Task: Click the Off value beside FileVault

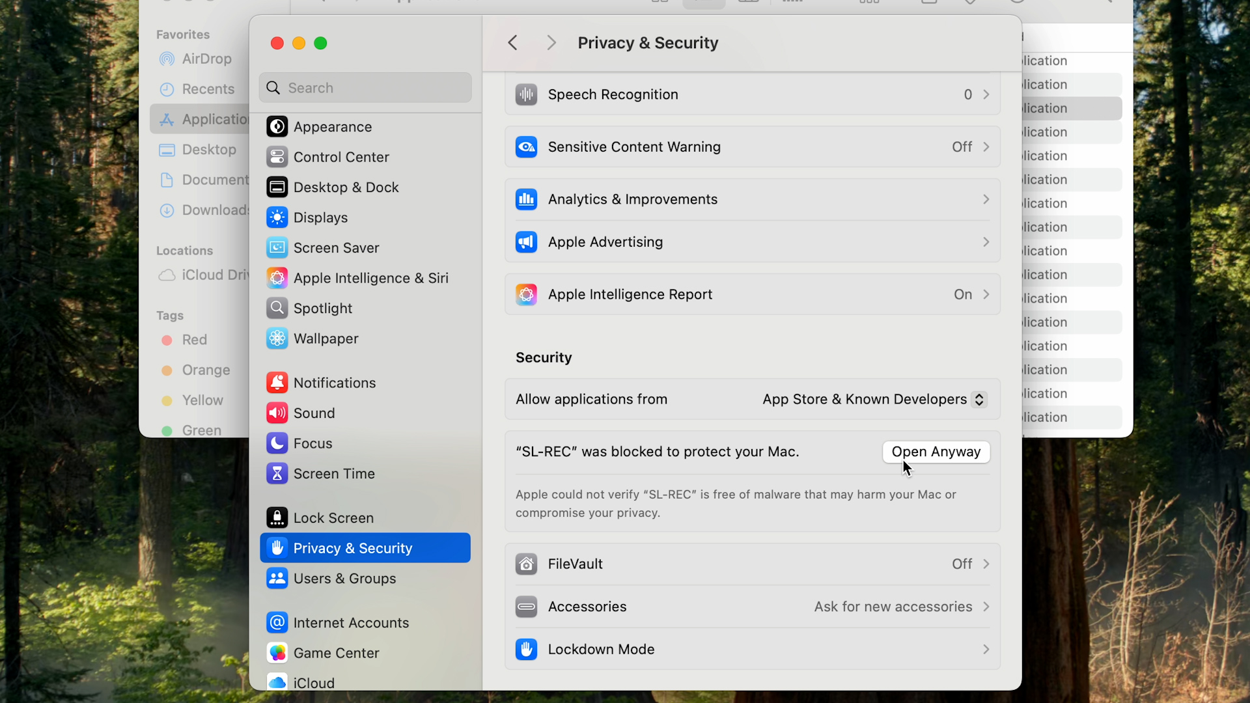Action: point(962,564)
